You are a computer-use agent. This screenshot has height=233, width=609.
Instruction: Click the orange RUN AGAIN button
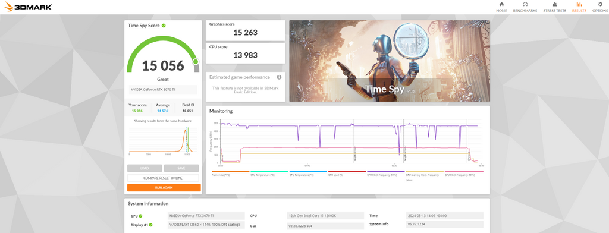point(164,188)
